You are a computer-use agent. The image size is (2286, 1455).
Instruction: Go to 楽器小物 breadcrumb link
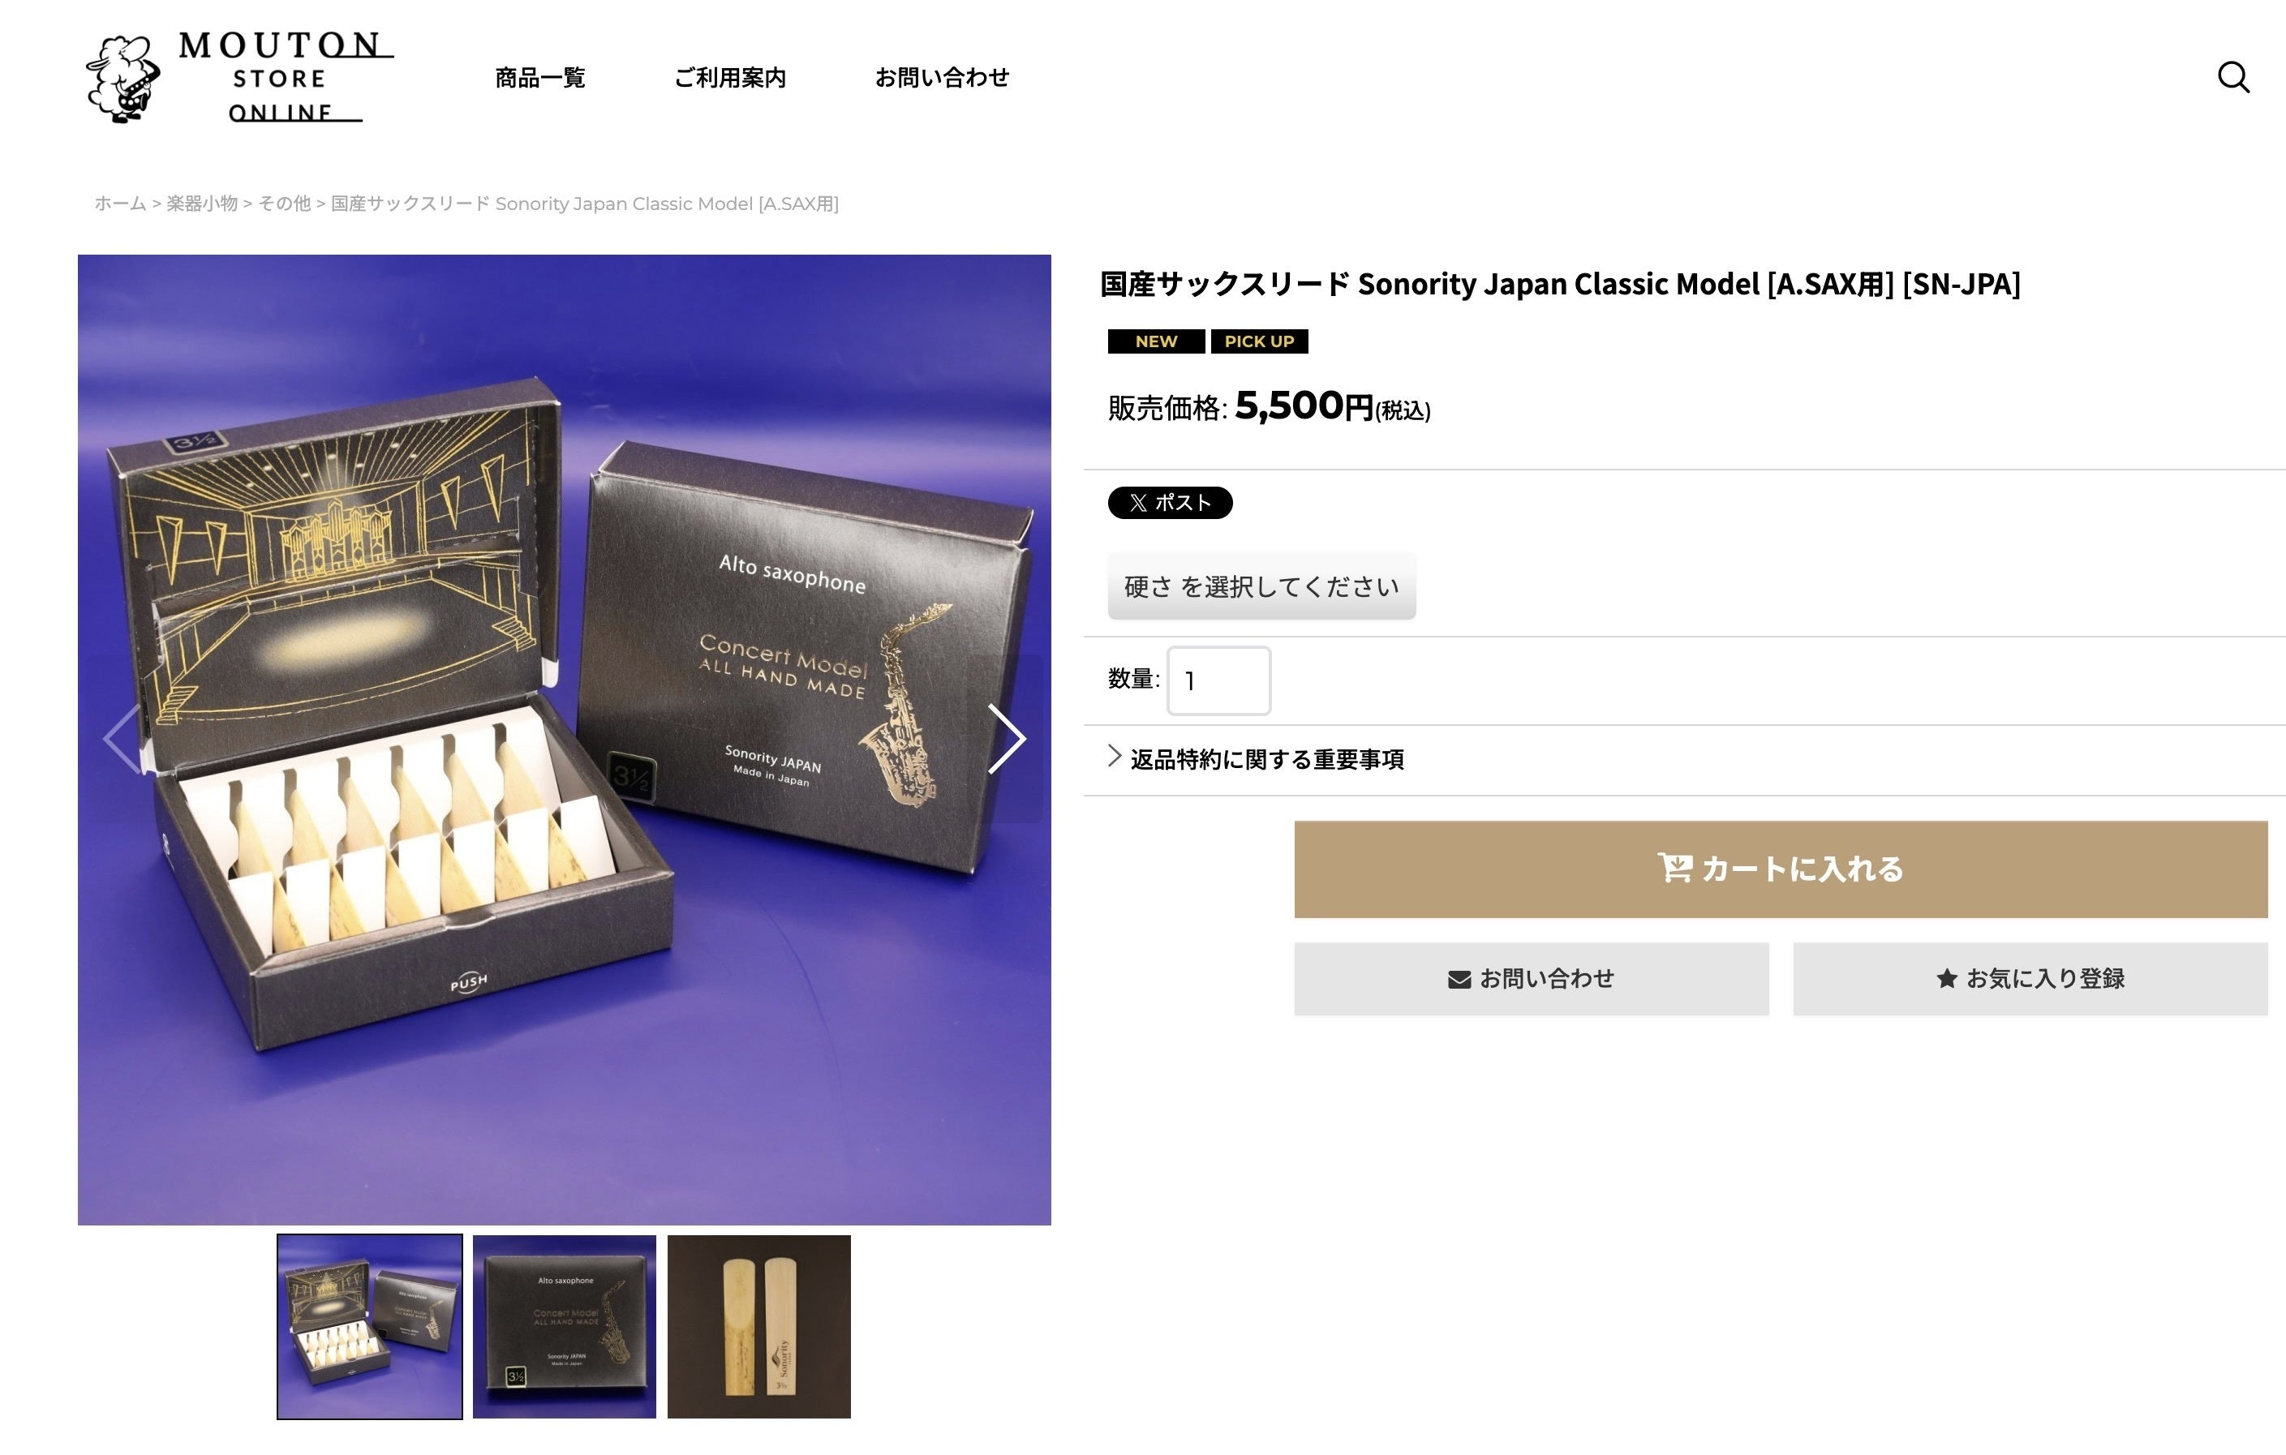pos(202,204)
